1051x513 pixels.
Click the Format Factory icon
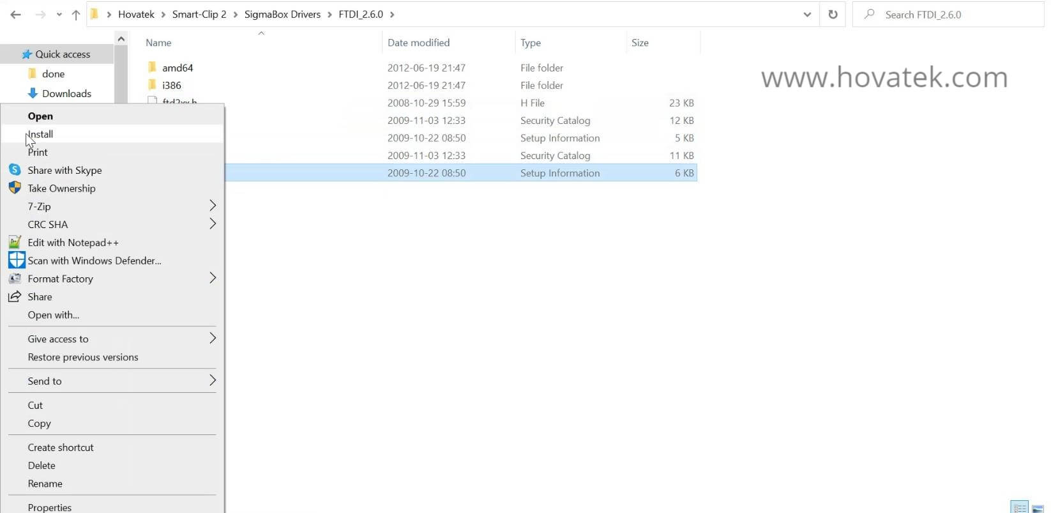[x=15, y=279]
